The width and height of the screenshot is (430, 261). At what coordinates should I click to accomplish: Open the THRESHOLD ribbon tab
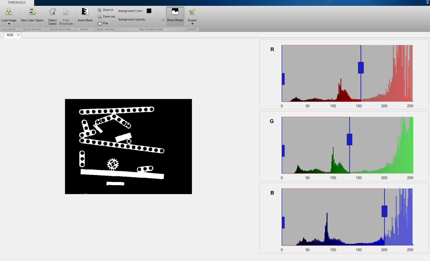pos(16,3)
